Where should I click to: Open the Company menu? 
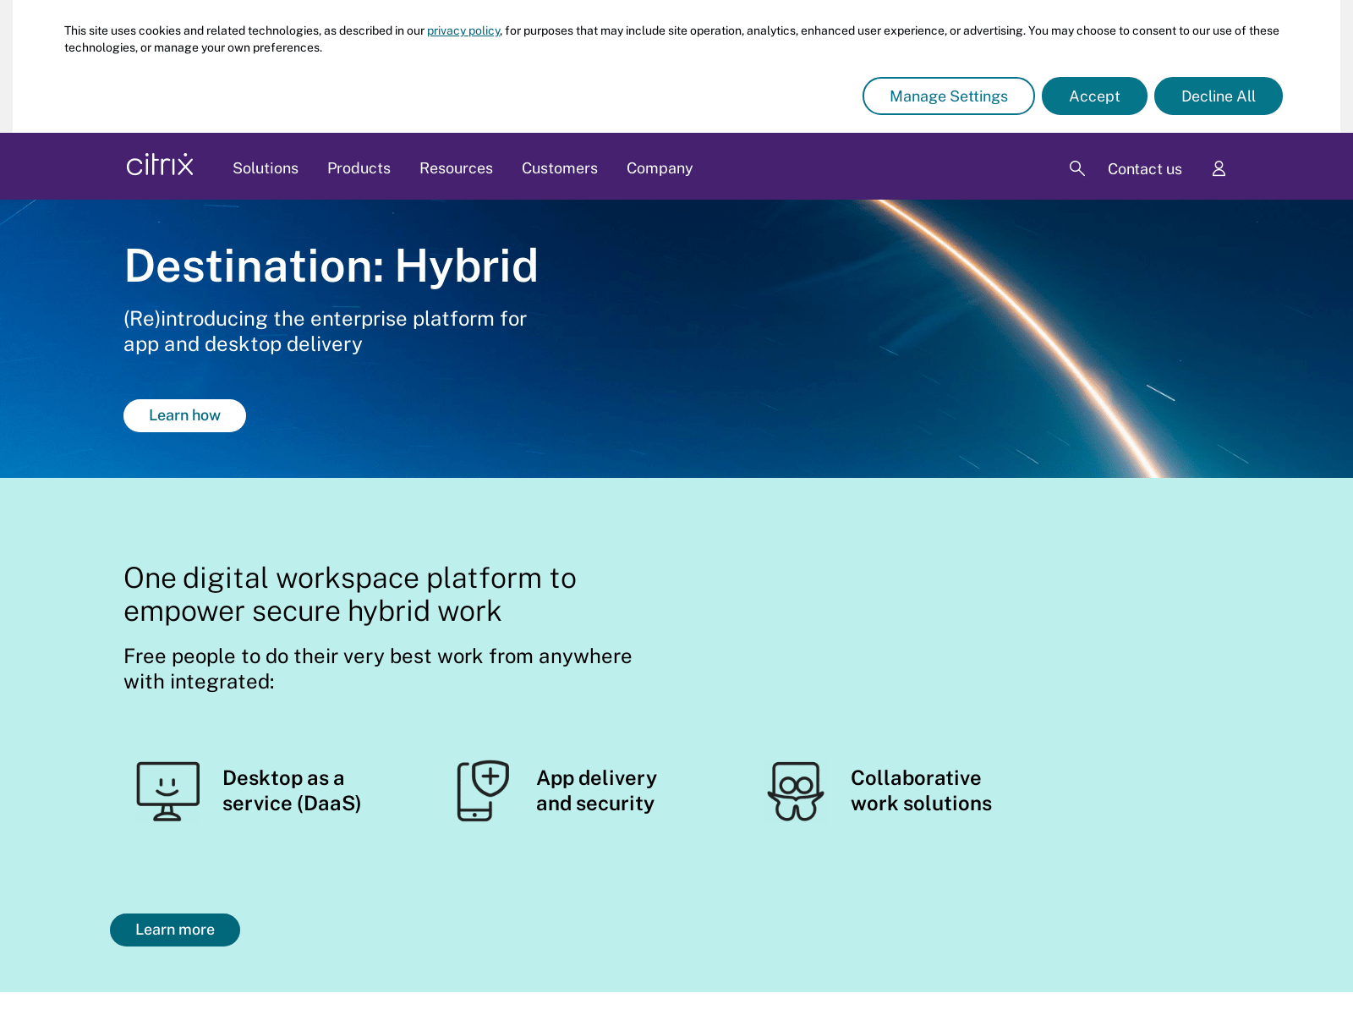pos(660,168)
